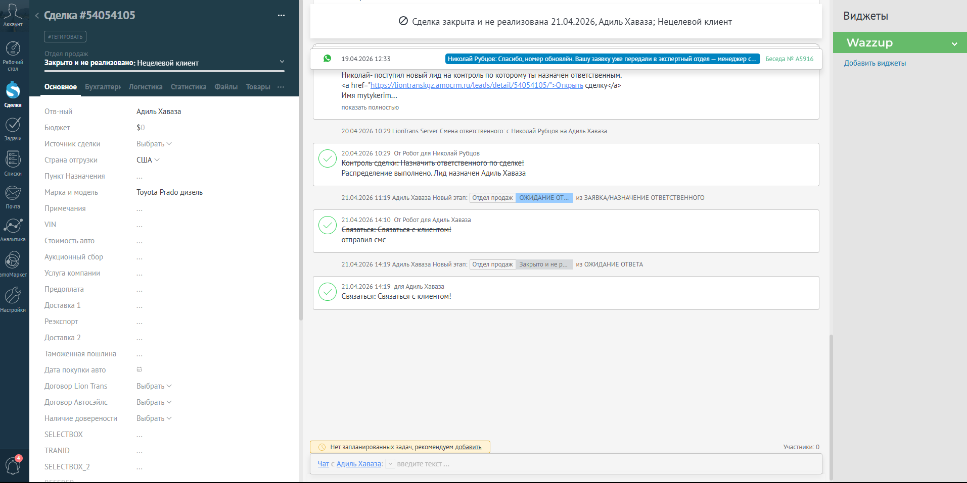The width and height of the screenshot is (967, 483).
Task: Click 'Адиль Хаваза' recipient link in chat
Action: (x=359, y=464)
